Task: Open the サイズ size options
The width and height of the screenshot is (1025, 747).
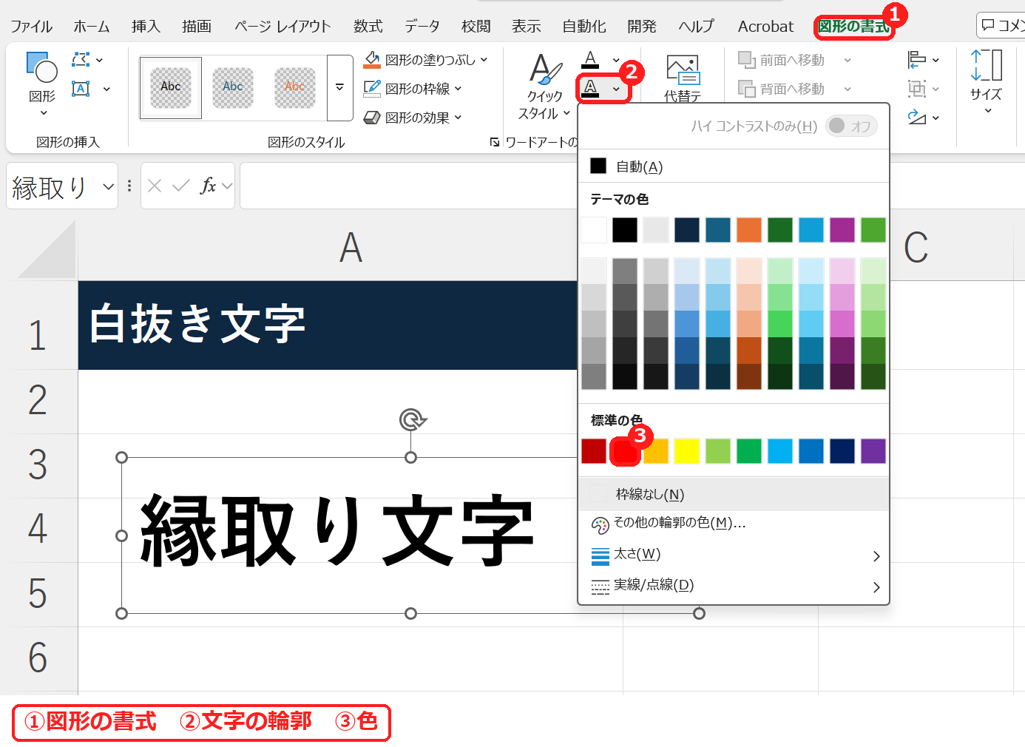Action: coord(987,82)
